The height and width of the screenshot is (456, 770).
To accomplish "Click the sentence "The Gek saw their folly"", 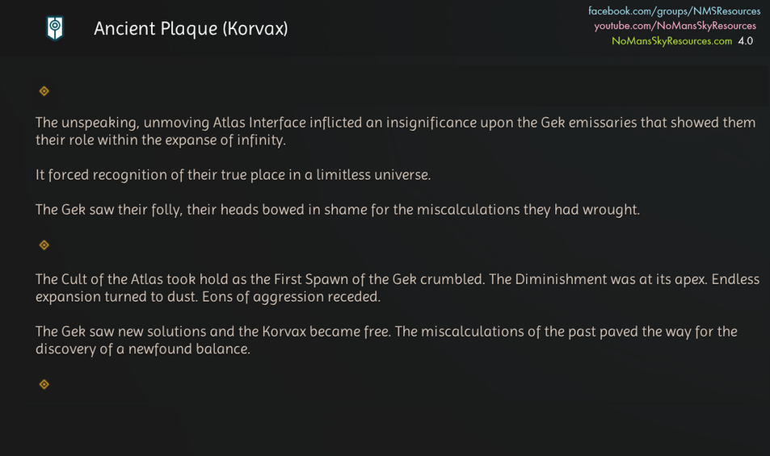I will point(337,210).
